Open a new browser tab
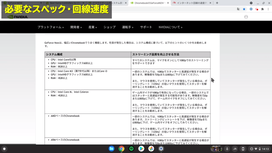The height and width of the screenshot is (153, 272). click(x=217, y=3)
